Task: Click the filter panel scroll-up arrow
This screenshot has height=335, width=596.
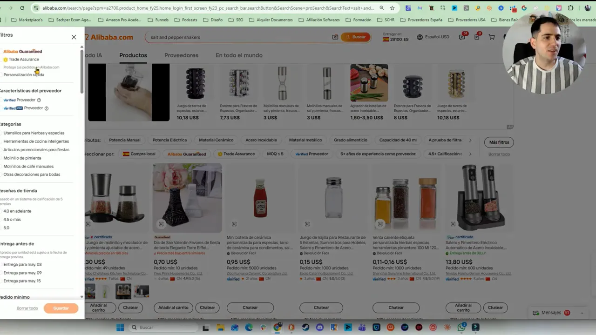Action: [x=82, y=47]
